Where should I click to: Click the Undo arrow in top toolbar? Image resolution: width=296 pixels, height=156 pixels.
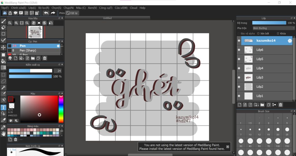[x=46, y=13]
